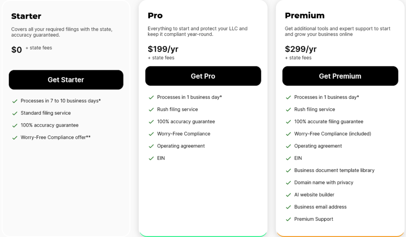This screenshot has width=406, height=237.
Task: Click checkmark next to Domain name with privacy
Action: (x=288, y=183)
